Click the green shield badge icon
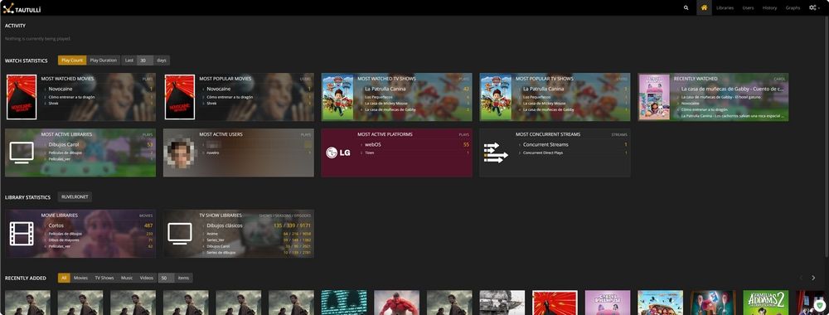The image size is (829, 315). click(x=820, y=306)
